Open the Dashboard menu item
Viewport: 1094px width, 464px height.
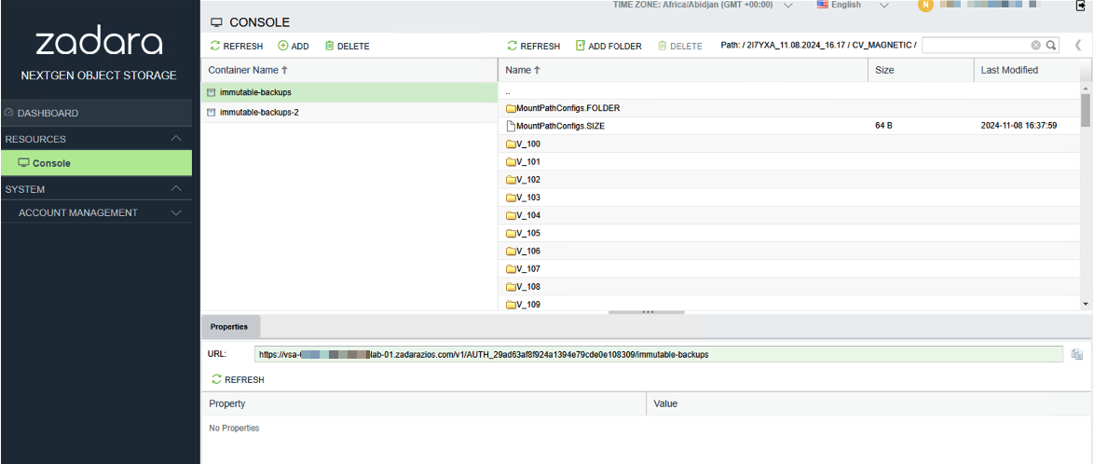click(x=96, y=113)
